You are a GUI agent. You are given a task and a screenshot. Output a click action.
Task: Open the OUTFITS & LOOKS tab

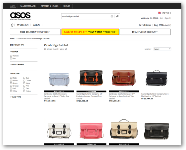coord(49,6)
